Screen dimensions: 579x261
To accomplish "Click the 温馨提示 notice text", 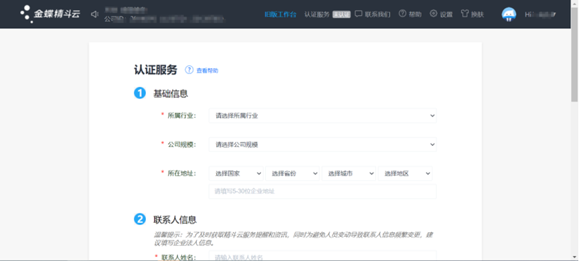I will pos(293,238).
